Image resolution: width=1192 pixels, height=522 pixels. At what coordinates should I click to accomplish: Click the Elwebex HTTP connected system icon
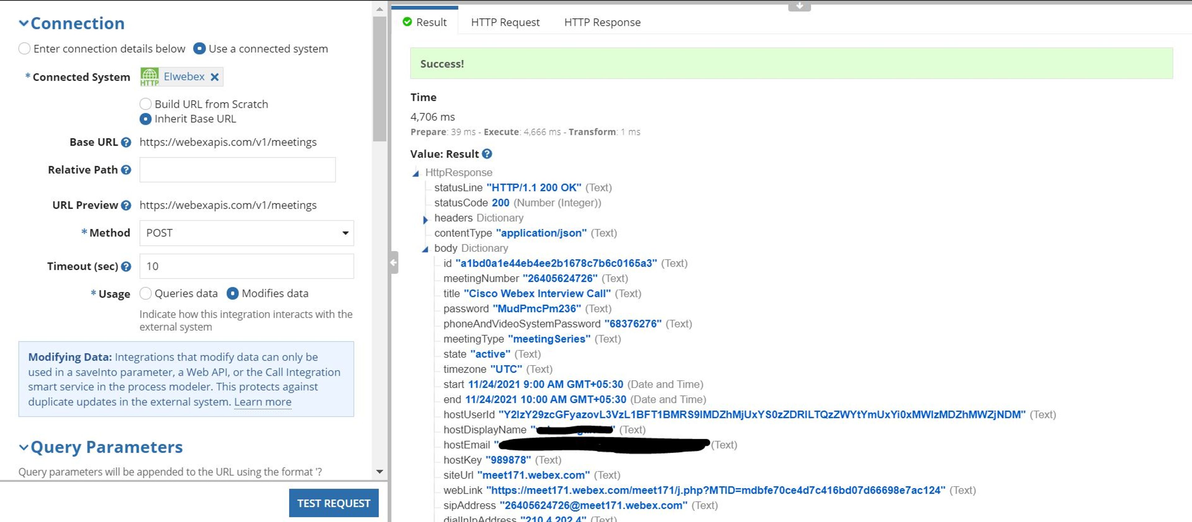click(149, 77)
